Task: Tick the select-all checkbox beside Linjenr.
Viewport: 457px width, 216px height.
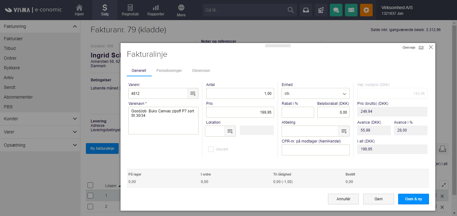Action: [90, 185]
